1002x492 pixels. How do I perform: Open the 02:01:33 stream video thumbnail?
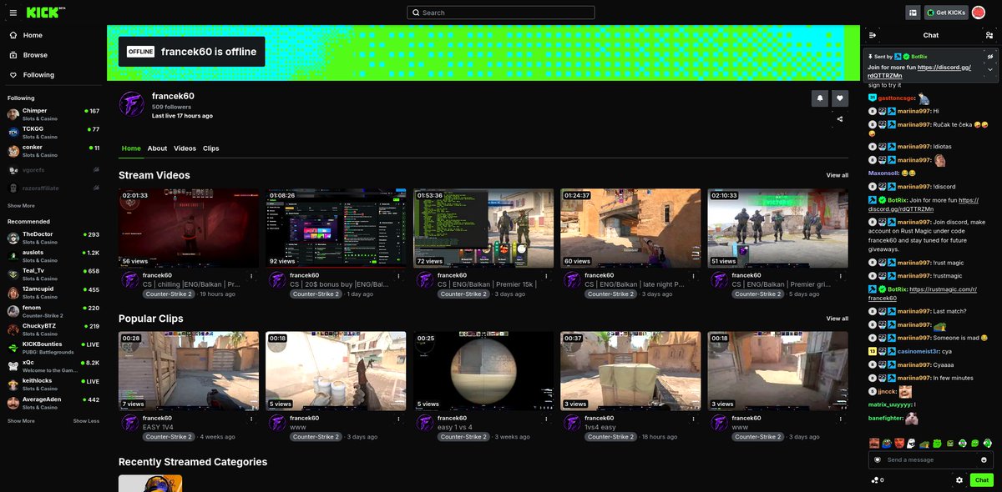click(x=189, y=228)
